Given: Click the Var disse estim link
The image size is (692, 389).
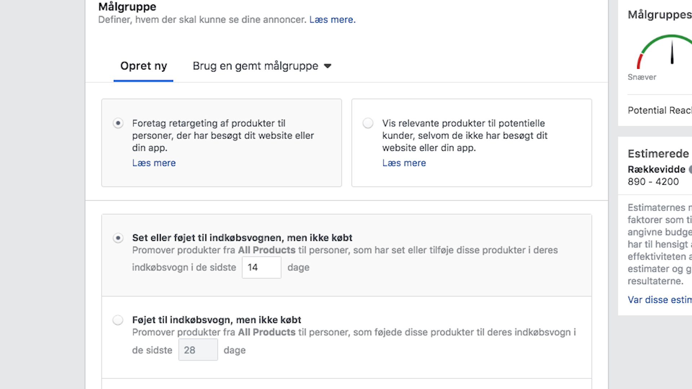Looking at the screenshot, I should pos(660,300).
